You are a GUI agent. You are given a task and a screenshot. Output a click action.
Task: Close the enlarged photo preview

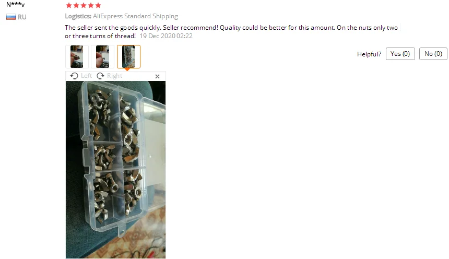[157, 76]
